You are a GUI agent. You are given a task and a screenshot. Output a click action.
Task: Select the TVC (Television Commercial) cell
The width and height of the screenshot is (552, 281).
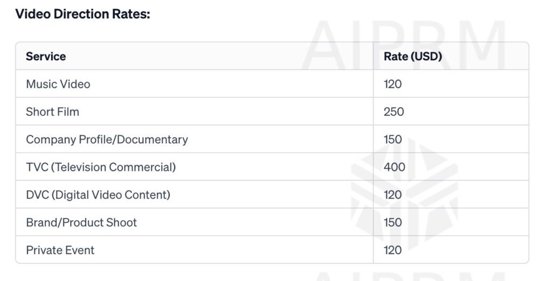(x=101, y=167)
